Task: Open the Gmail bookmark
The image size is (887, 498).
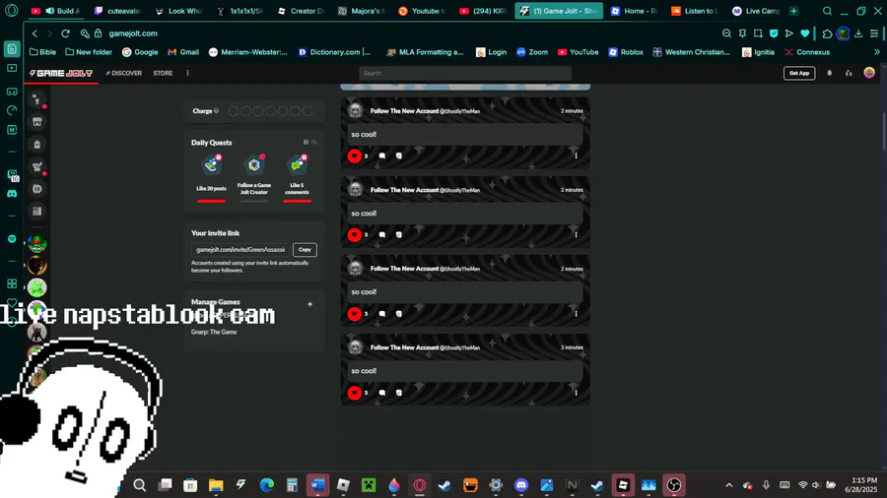Action: pyautogui.click(x=183, y=52)
